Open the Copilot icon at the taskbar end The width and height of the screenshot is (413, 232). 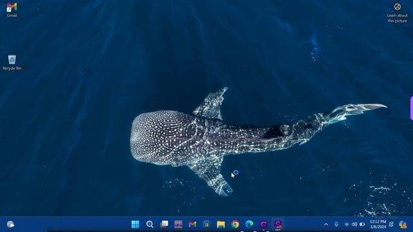[403, 224]
